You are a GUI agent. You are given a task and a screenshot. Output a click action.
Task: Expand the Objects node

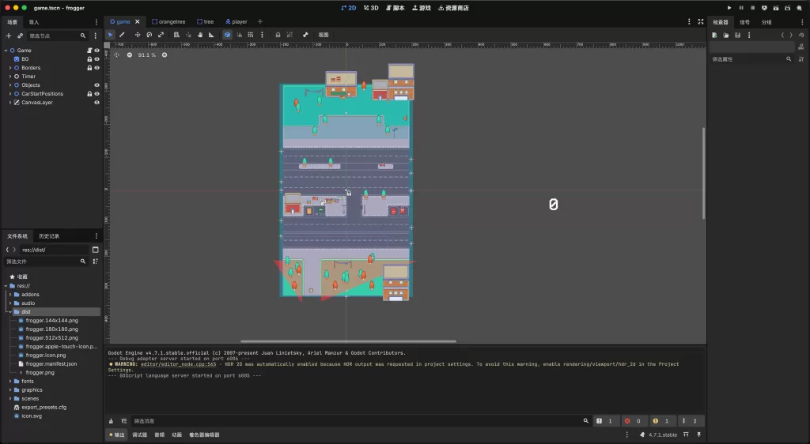(x=10, y=85)
